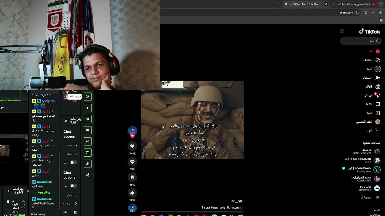This screenshot has height=216, width=385.
Task: Click Asim3buk username in latest chat message
Action: [x=44, y=199]
